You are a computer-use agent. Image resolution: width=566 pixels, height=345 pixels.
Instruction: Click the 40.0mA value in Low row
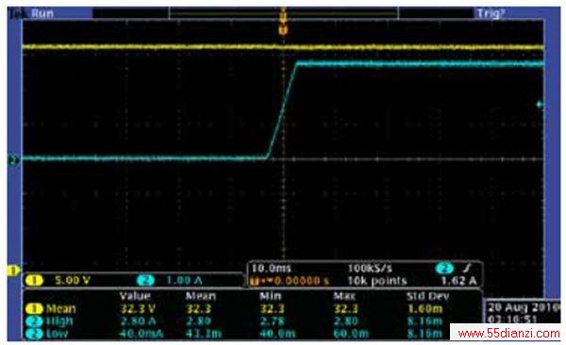(141, 334)
